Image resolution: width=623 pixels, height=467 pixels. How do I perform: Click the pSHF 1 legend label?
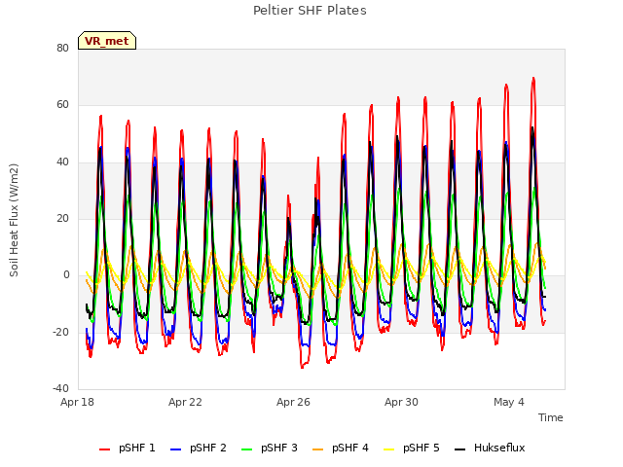click(137, 448)
